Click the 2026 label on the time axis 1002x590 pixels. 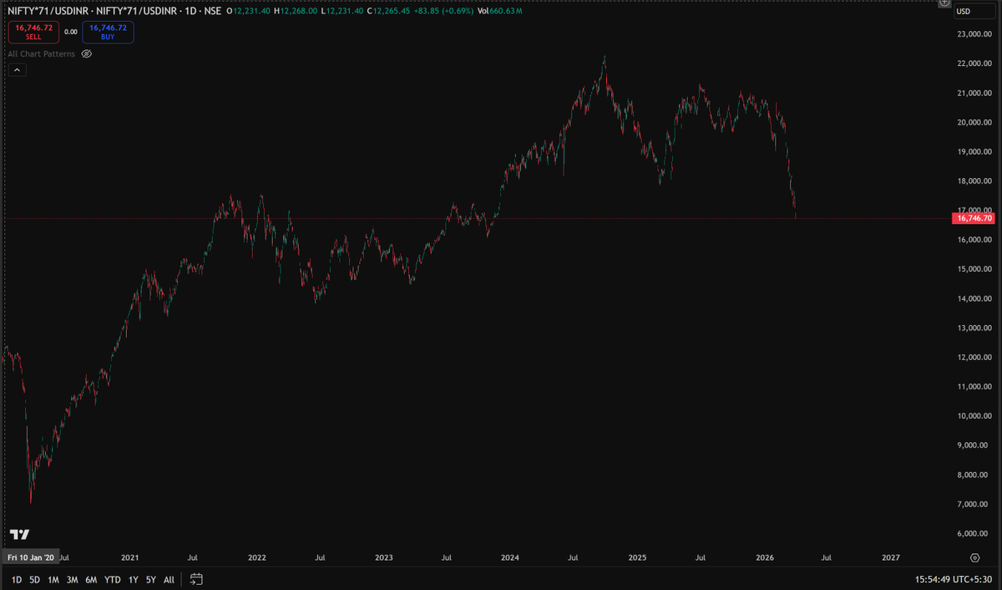pyautogui.click(x=764, y=557)
